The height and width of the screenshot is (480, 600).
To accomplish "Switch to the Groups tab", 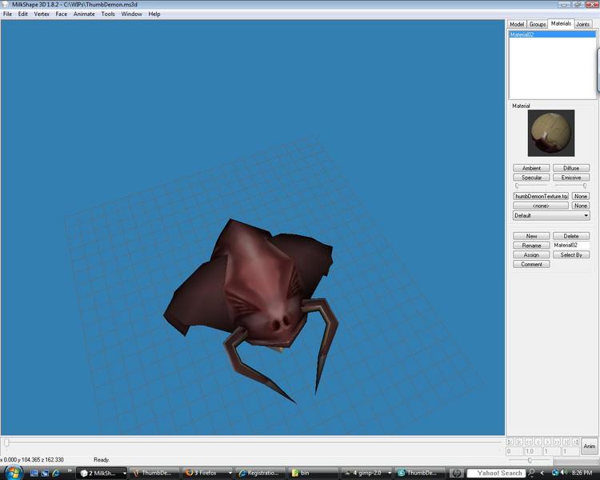I will [x=538, y=24].
